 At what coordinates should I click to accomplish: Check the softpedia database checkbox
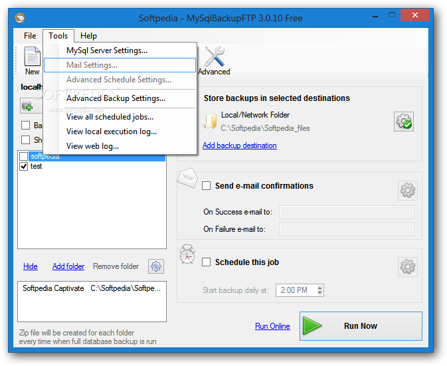point(24,156)
